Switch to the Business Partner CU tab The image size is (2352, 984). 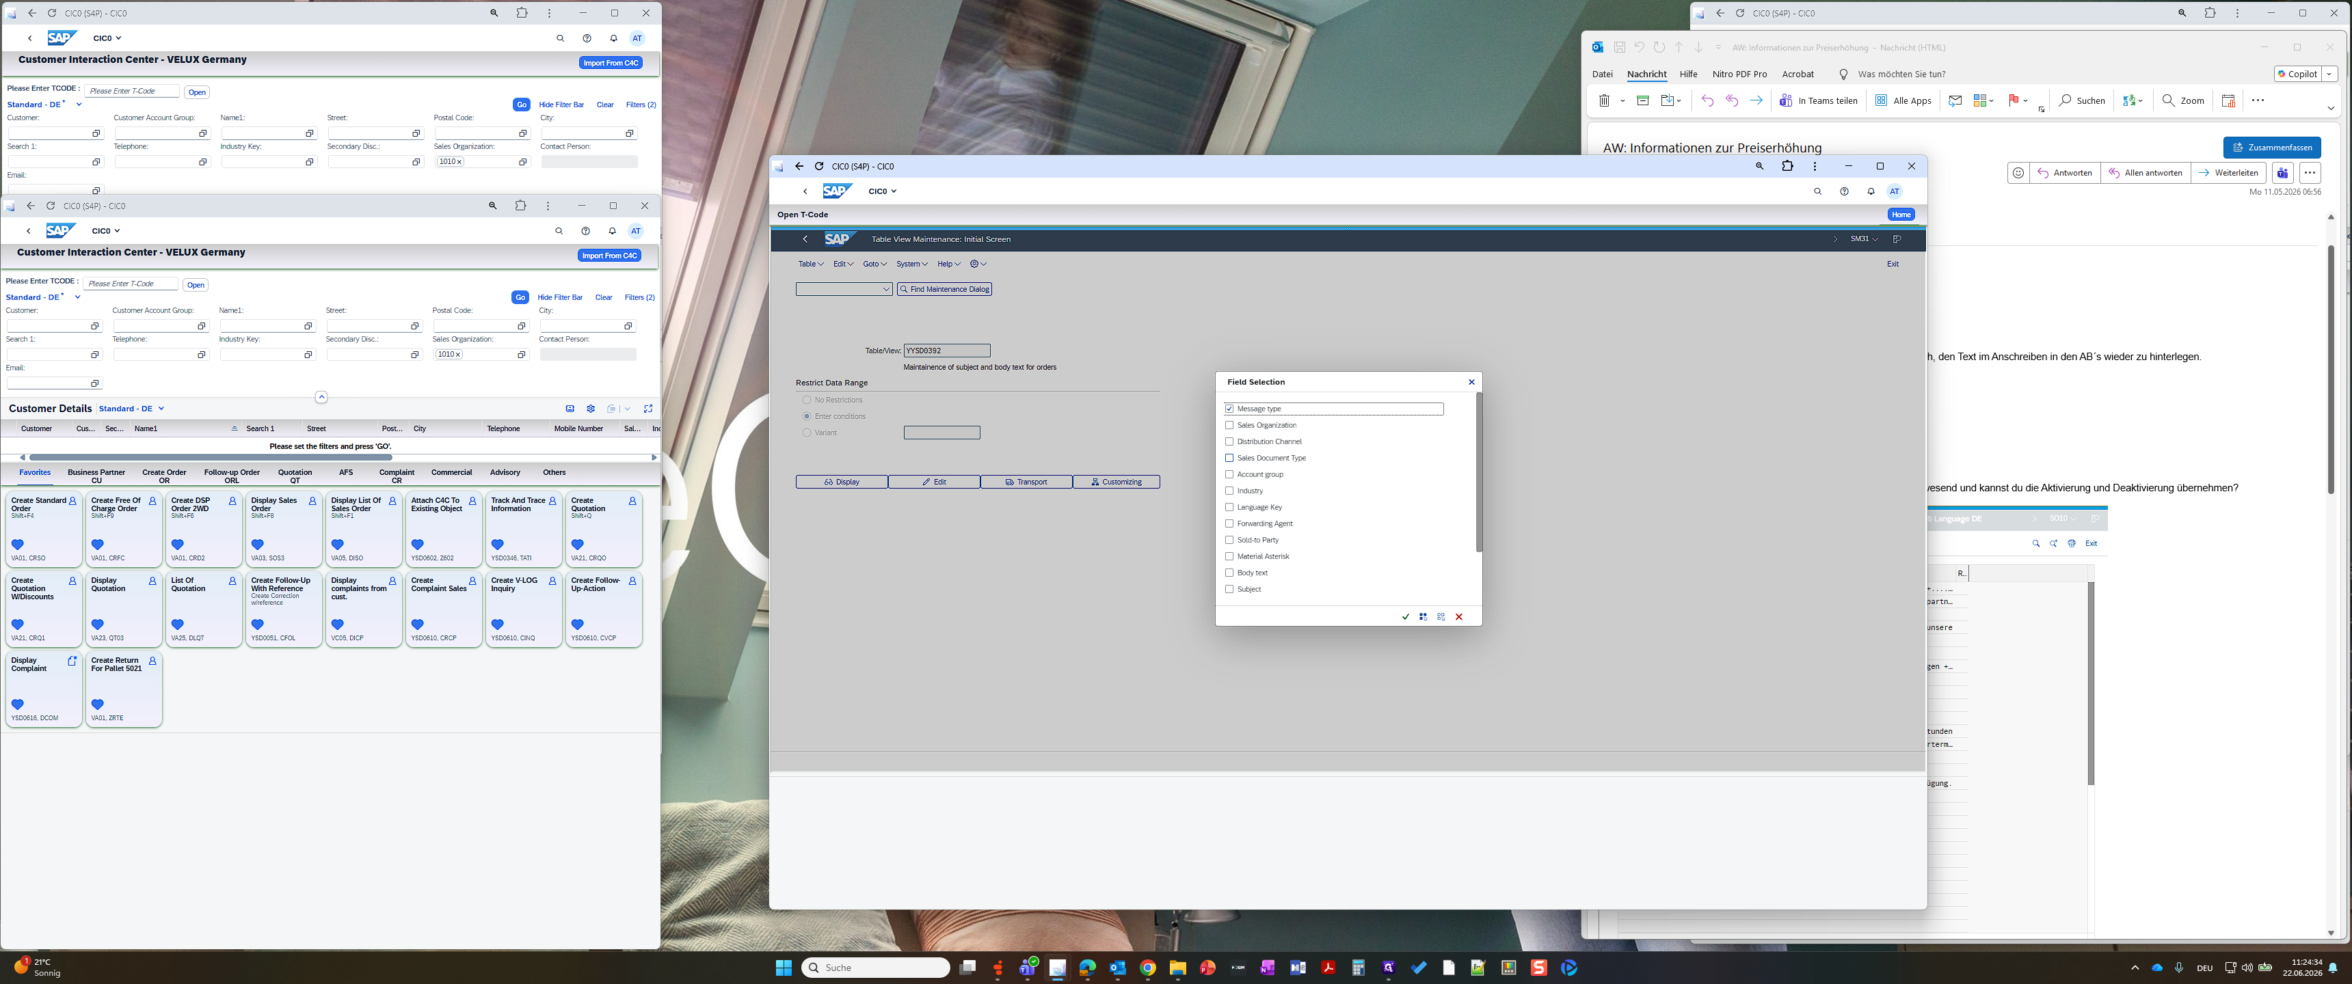click(x=96, y=476)
